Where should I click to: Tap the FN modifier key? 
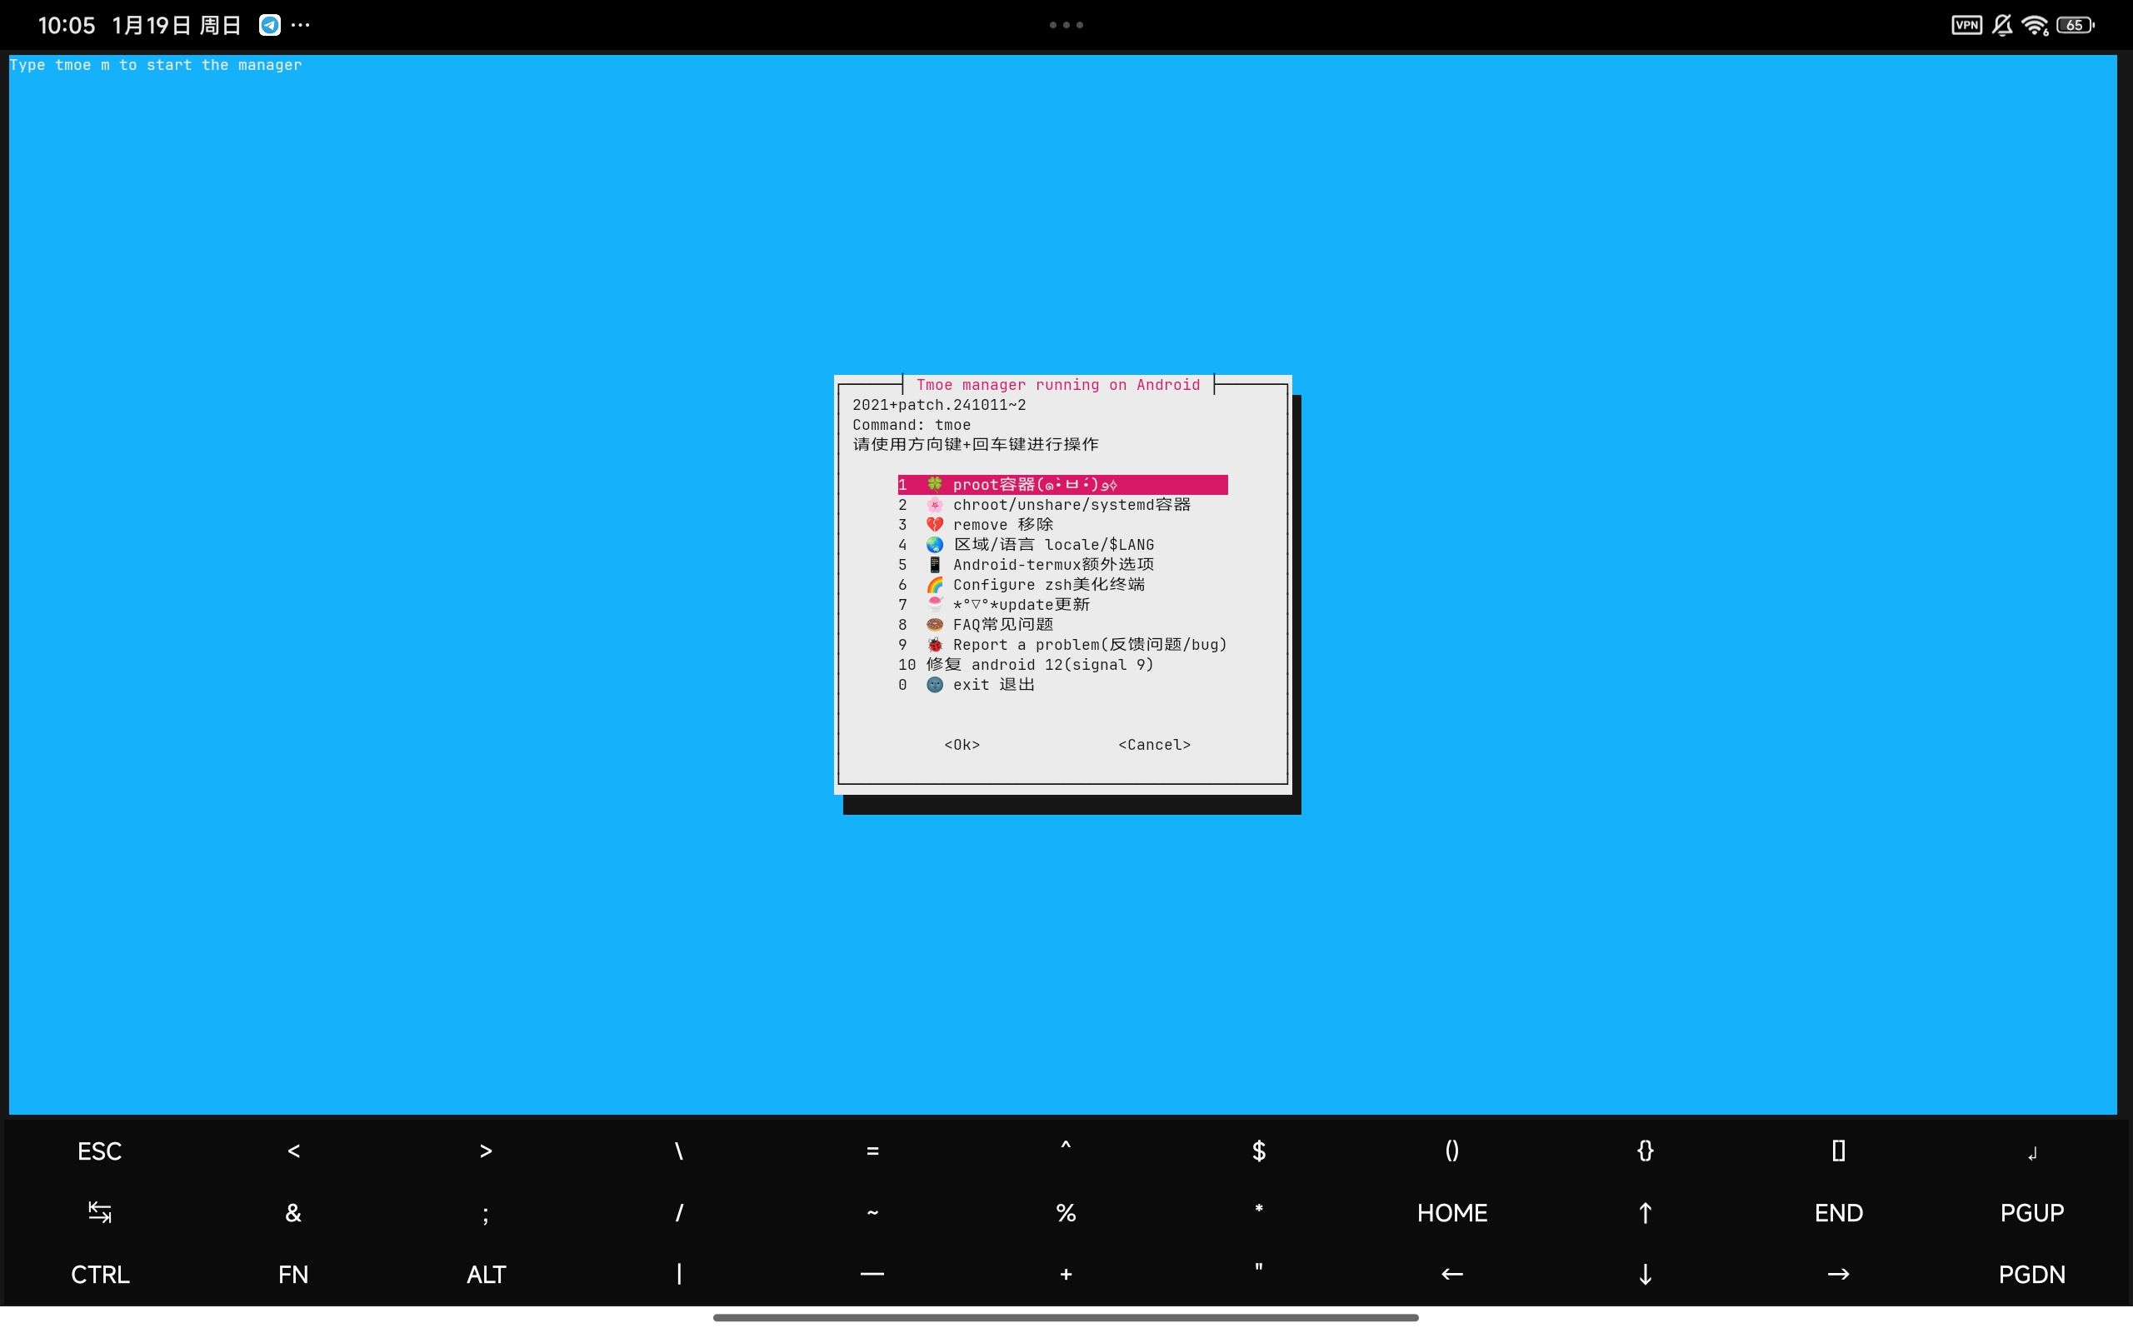pos(293,1275)
